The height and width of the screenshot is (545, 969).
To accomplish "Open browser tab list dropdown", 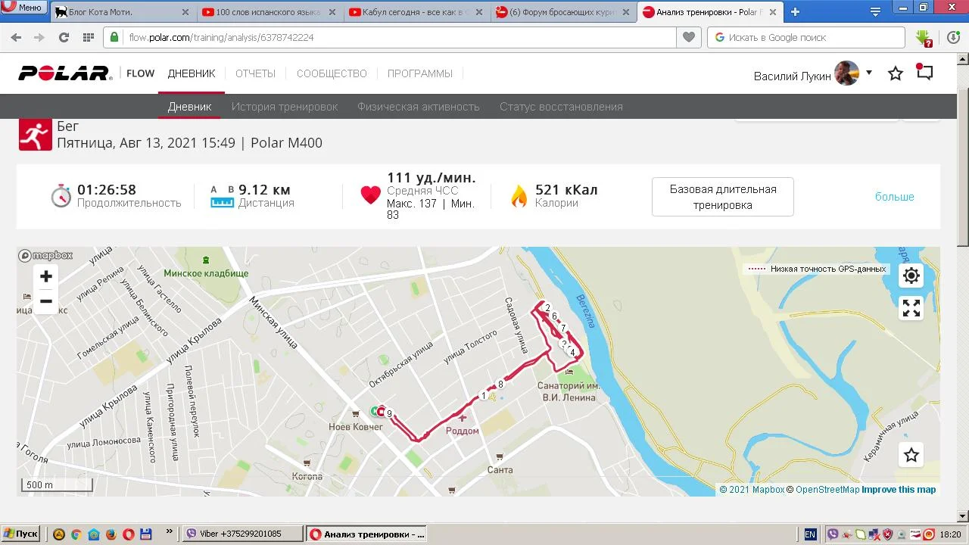I will (x=876, y=11).
